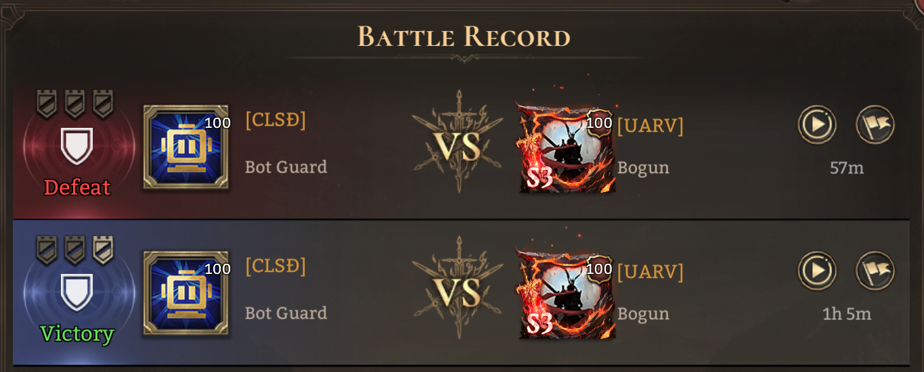Viewport: 924px width, 372px height.
Task: Click the VS crossed-swords emblem in Victory row
Action: pyautogui.click(x=459, y=288)
